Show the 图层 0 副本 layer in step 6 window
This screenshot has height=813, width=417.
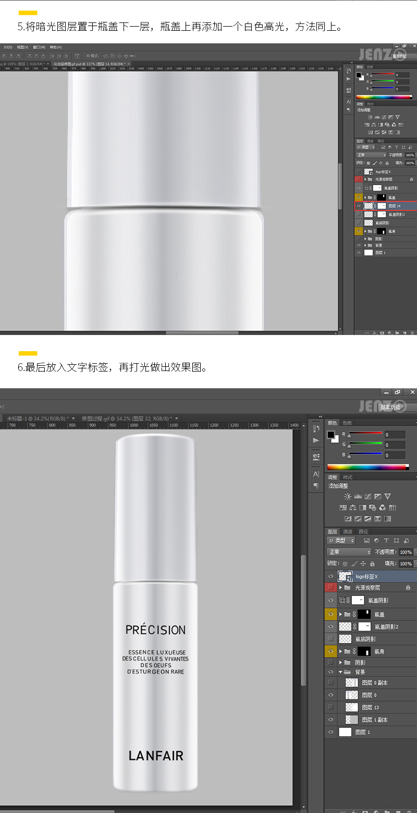click(330, 683)
